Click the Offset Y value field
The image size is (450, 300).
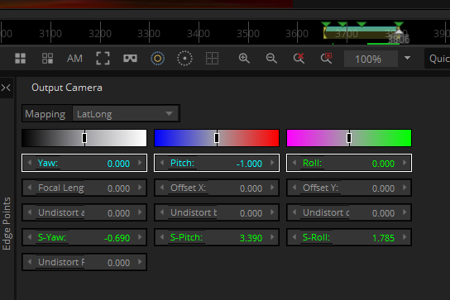[x=349, y=188]
